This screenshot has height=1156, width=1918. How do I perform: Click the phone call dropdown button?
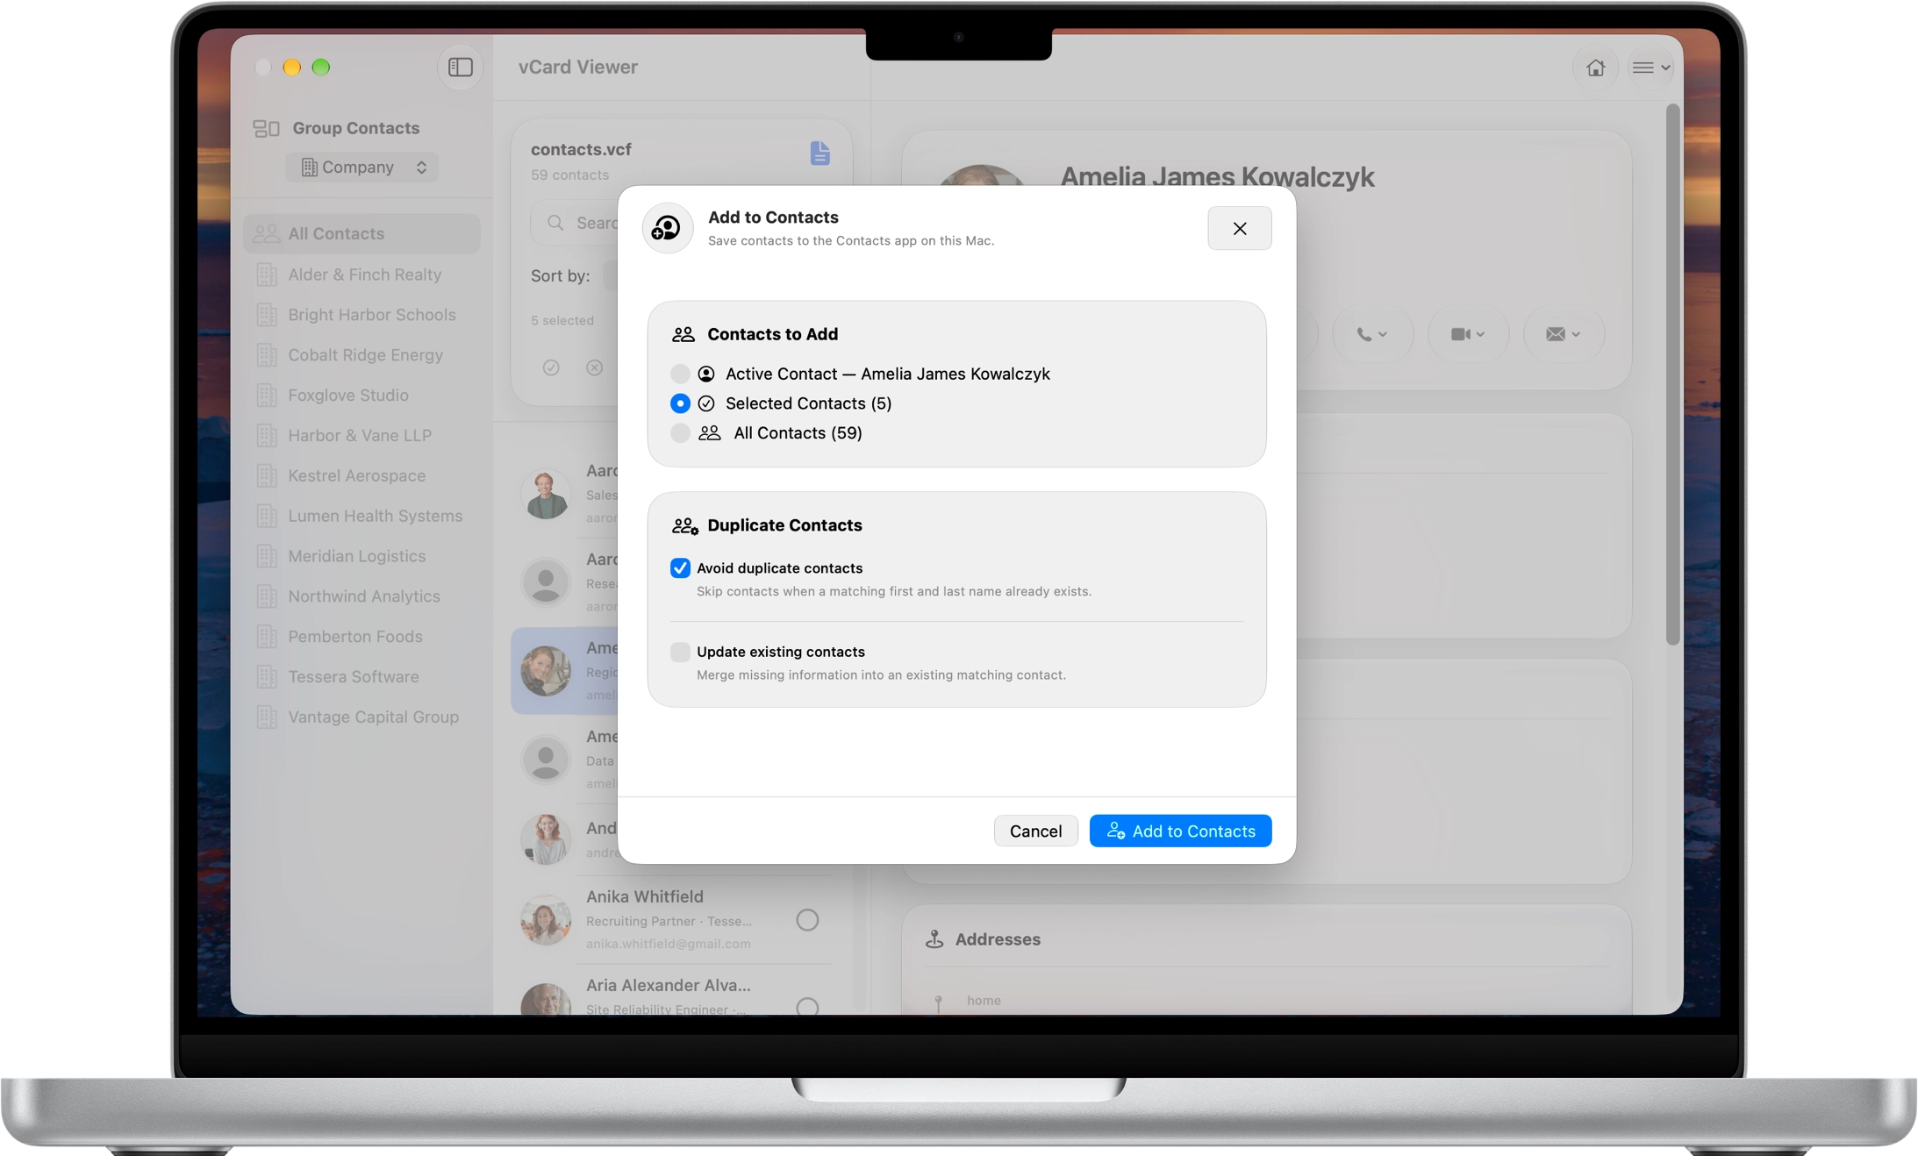1372,334
